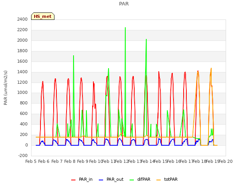Image resolution: width=249 pixels, height=187 pixels.
Task: Click the Feb 7 x-axis label
Action: tap(57, 161)
